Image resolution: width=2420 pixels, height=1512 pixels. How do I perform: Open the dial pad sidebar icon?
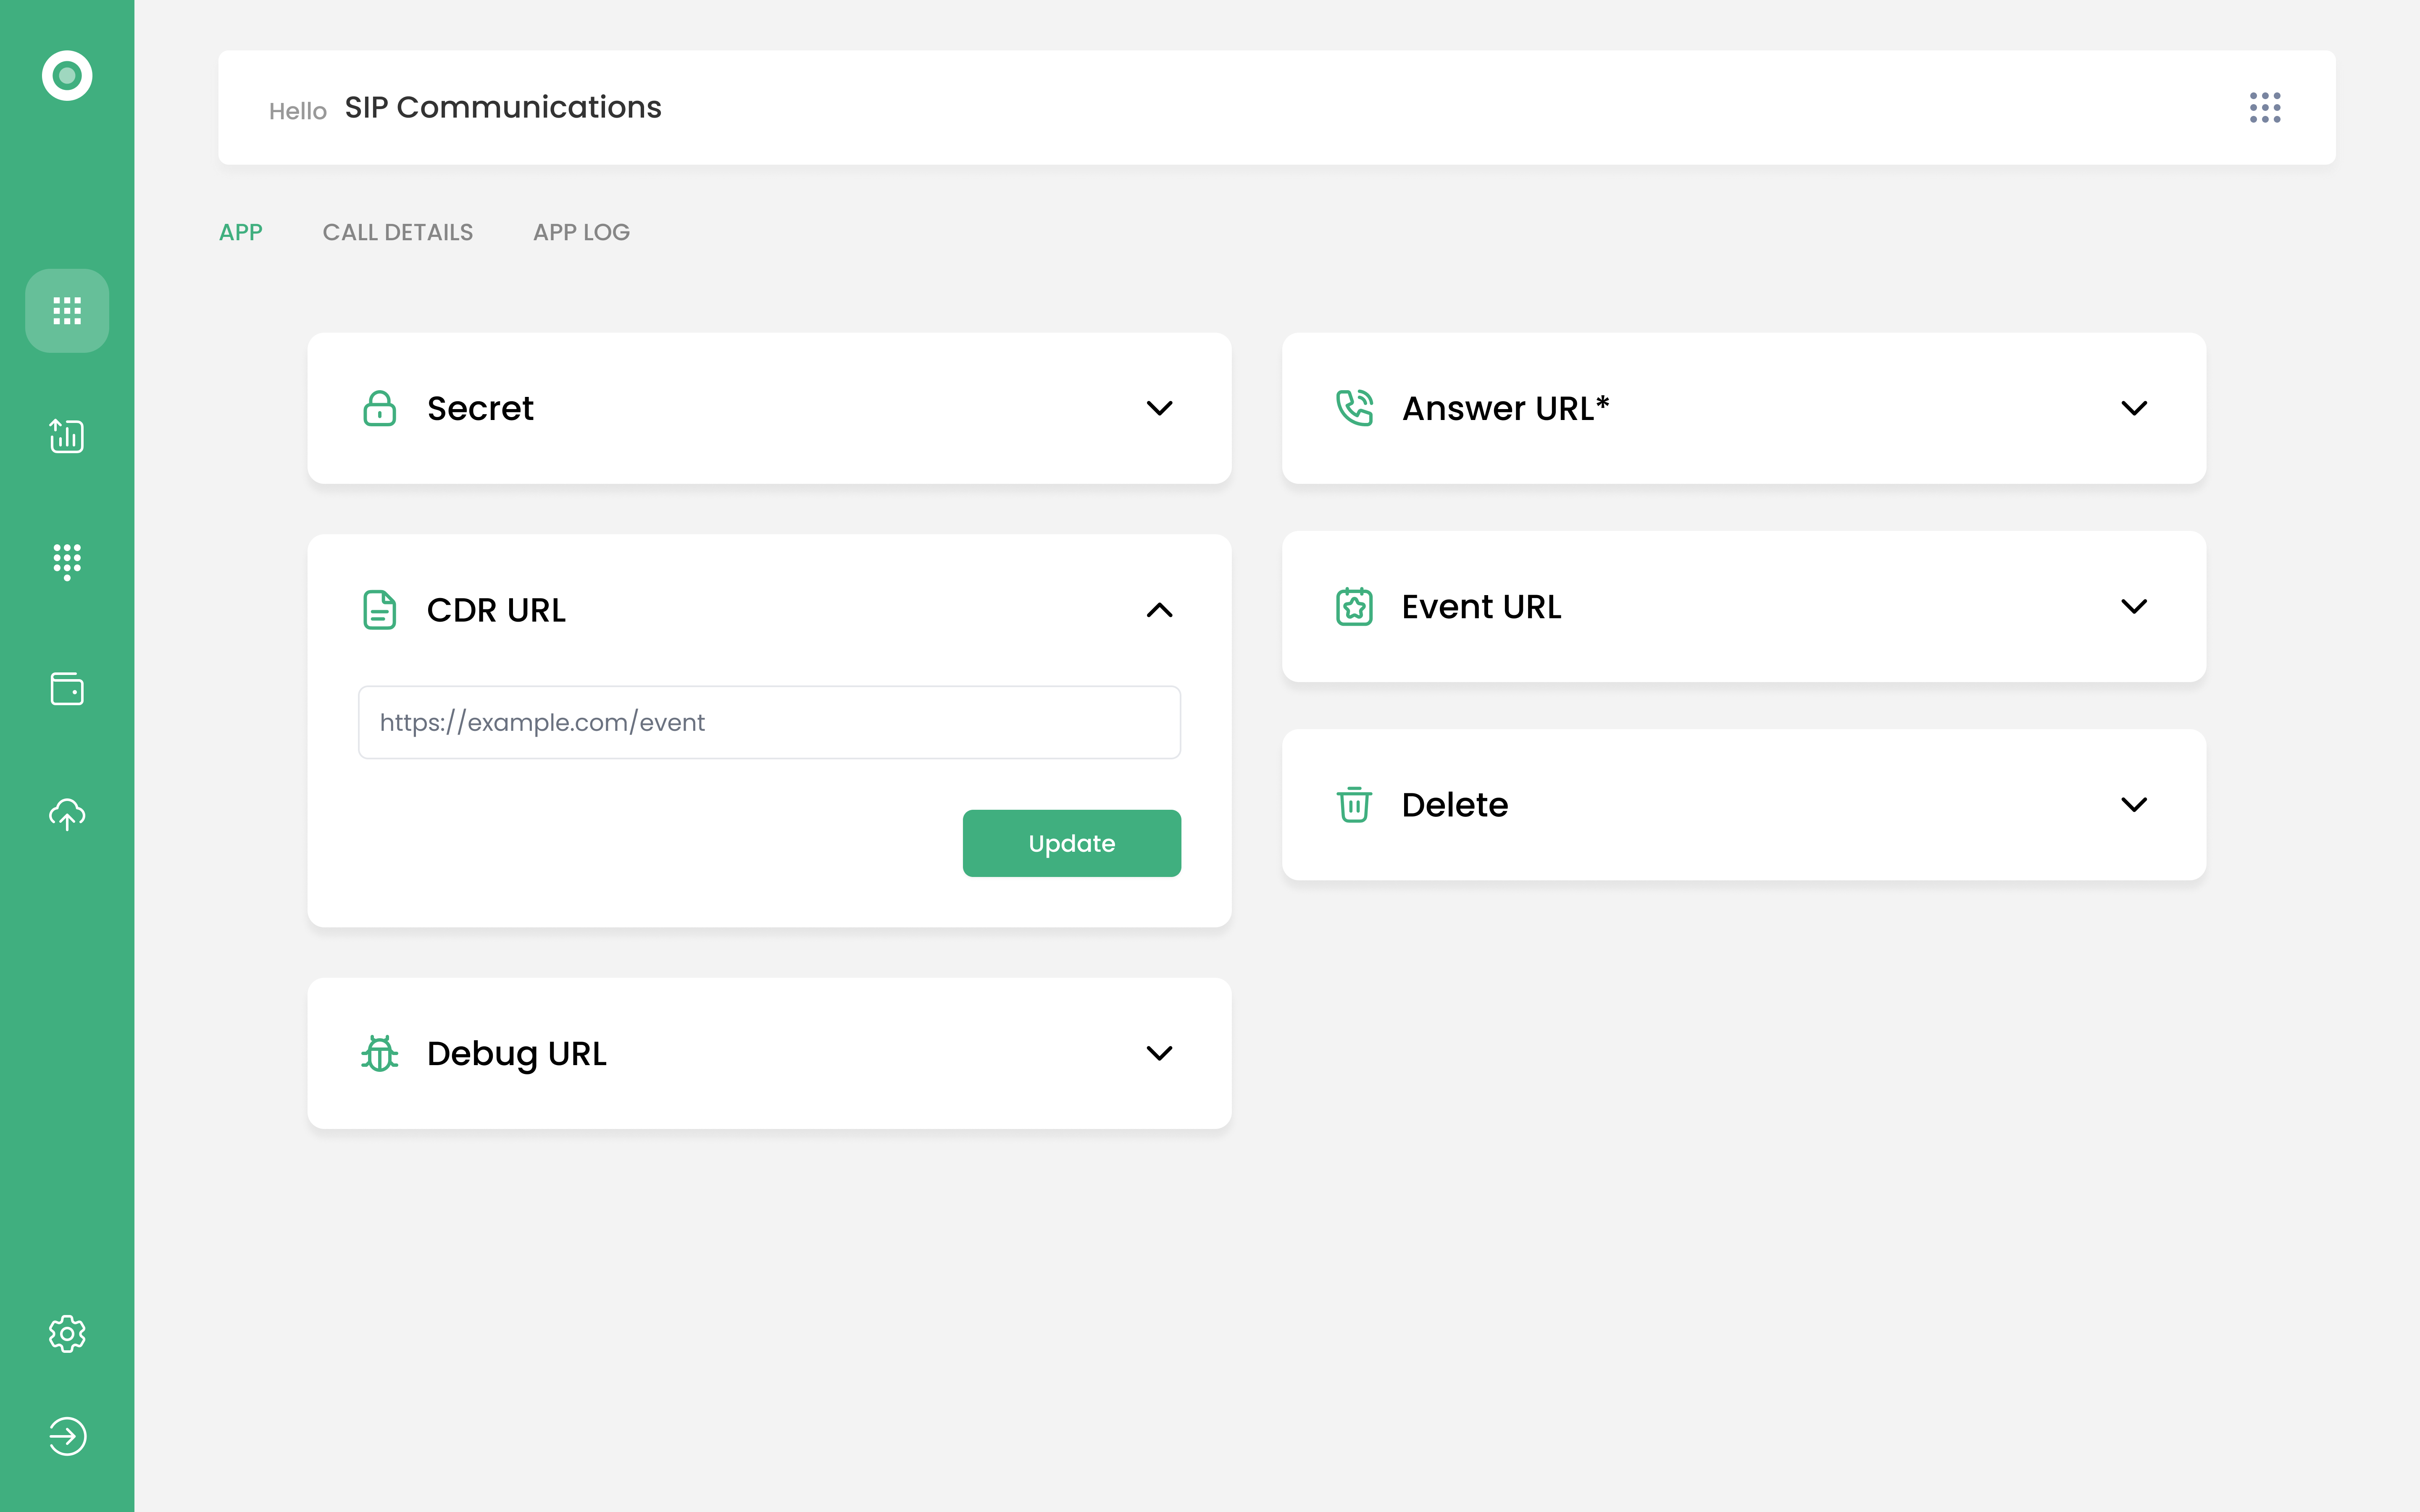[x=67, y=562]
